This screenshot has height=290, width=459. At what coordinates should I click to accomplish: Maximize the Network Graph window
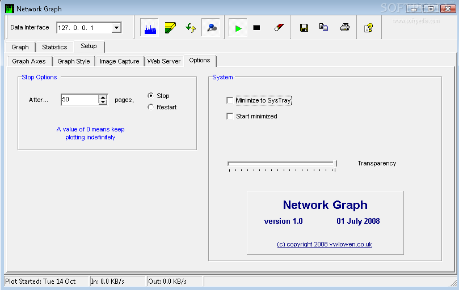click(x=431, y=8)
